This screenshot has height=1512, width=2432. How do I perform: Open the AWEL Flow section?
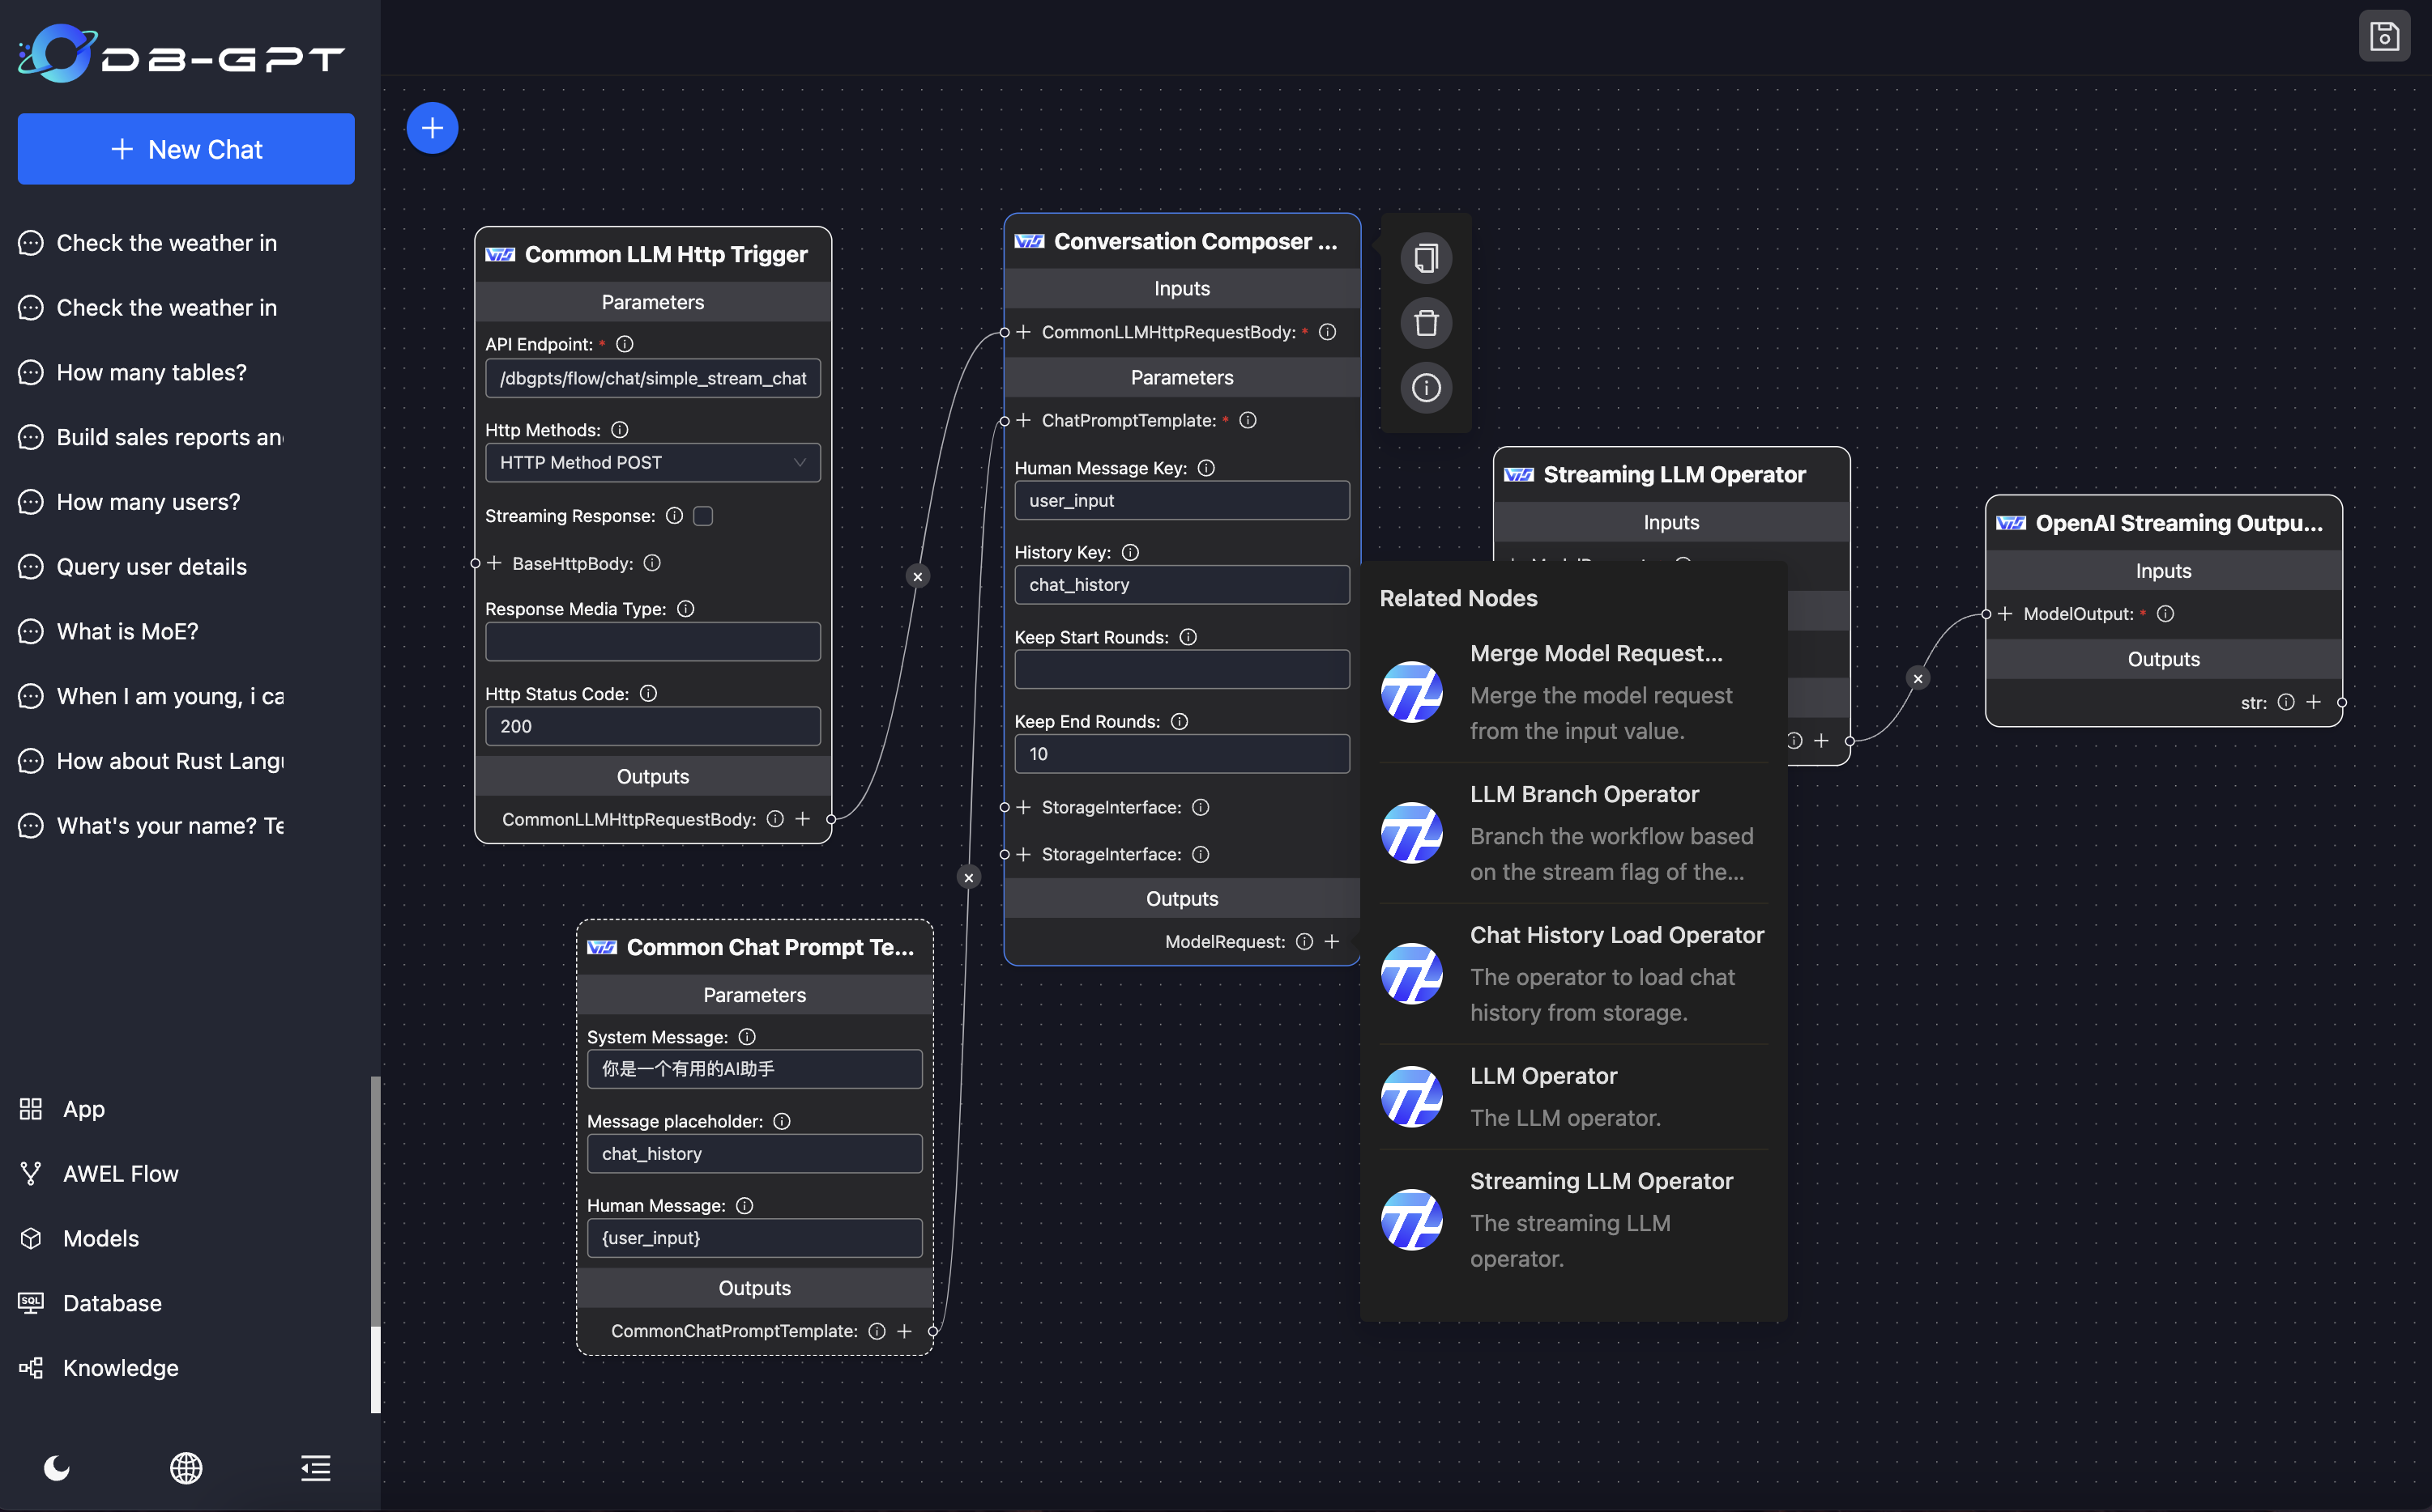tap(119, 1172)
